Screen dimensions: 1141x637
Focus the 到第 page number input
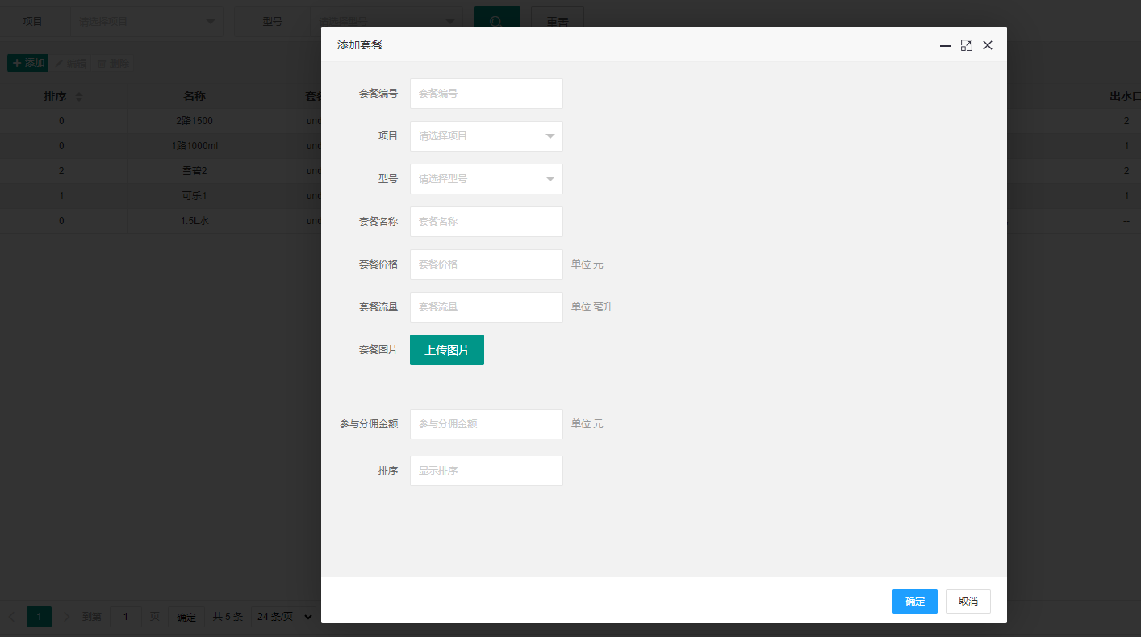point(126,617)
